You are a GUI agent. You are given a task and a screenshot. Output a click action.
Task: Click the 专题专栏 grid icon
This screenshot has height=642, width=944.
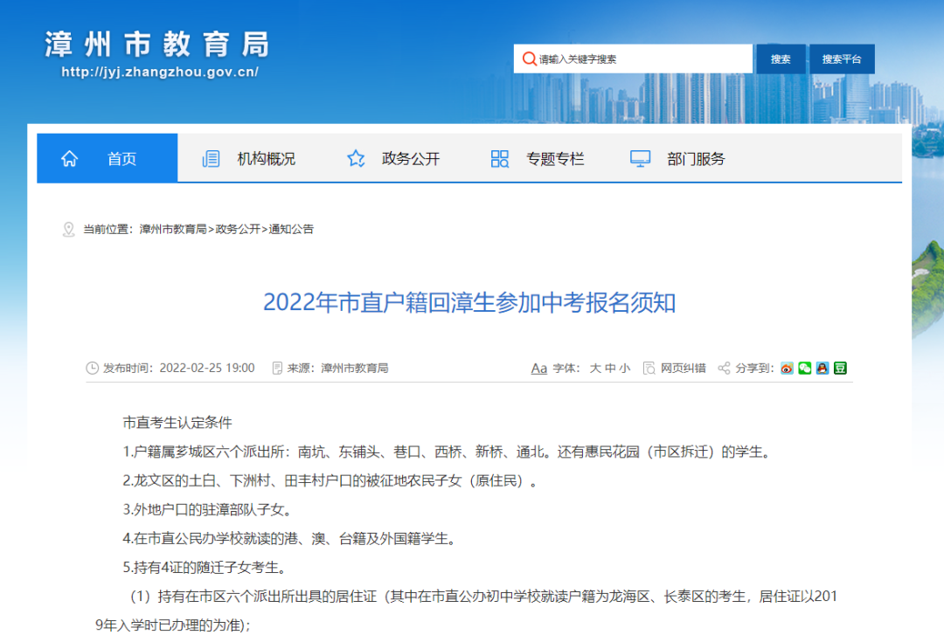pos(500,159)
